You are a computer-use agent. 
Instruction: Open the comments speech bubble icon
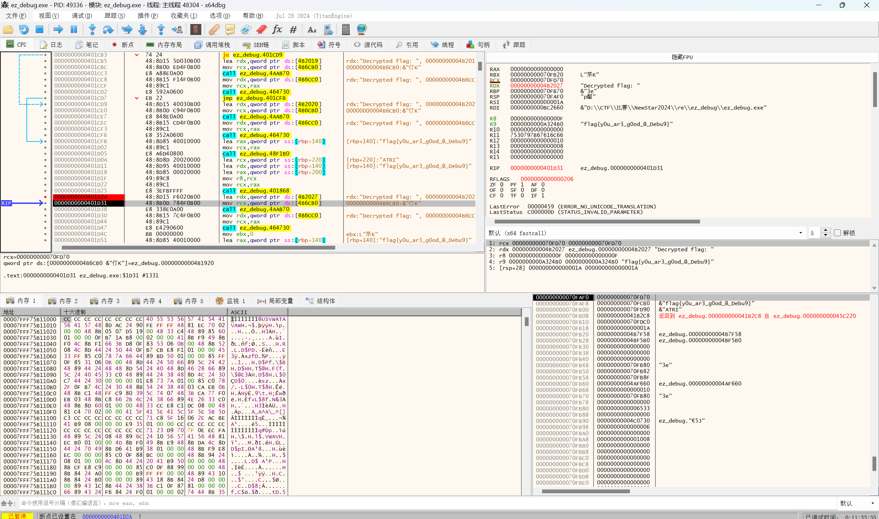coord(230,30)
